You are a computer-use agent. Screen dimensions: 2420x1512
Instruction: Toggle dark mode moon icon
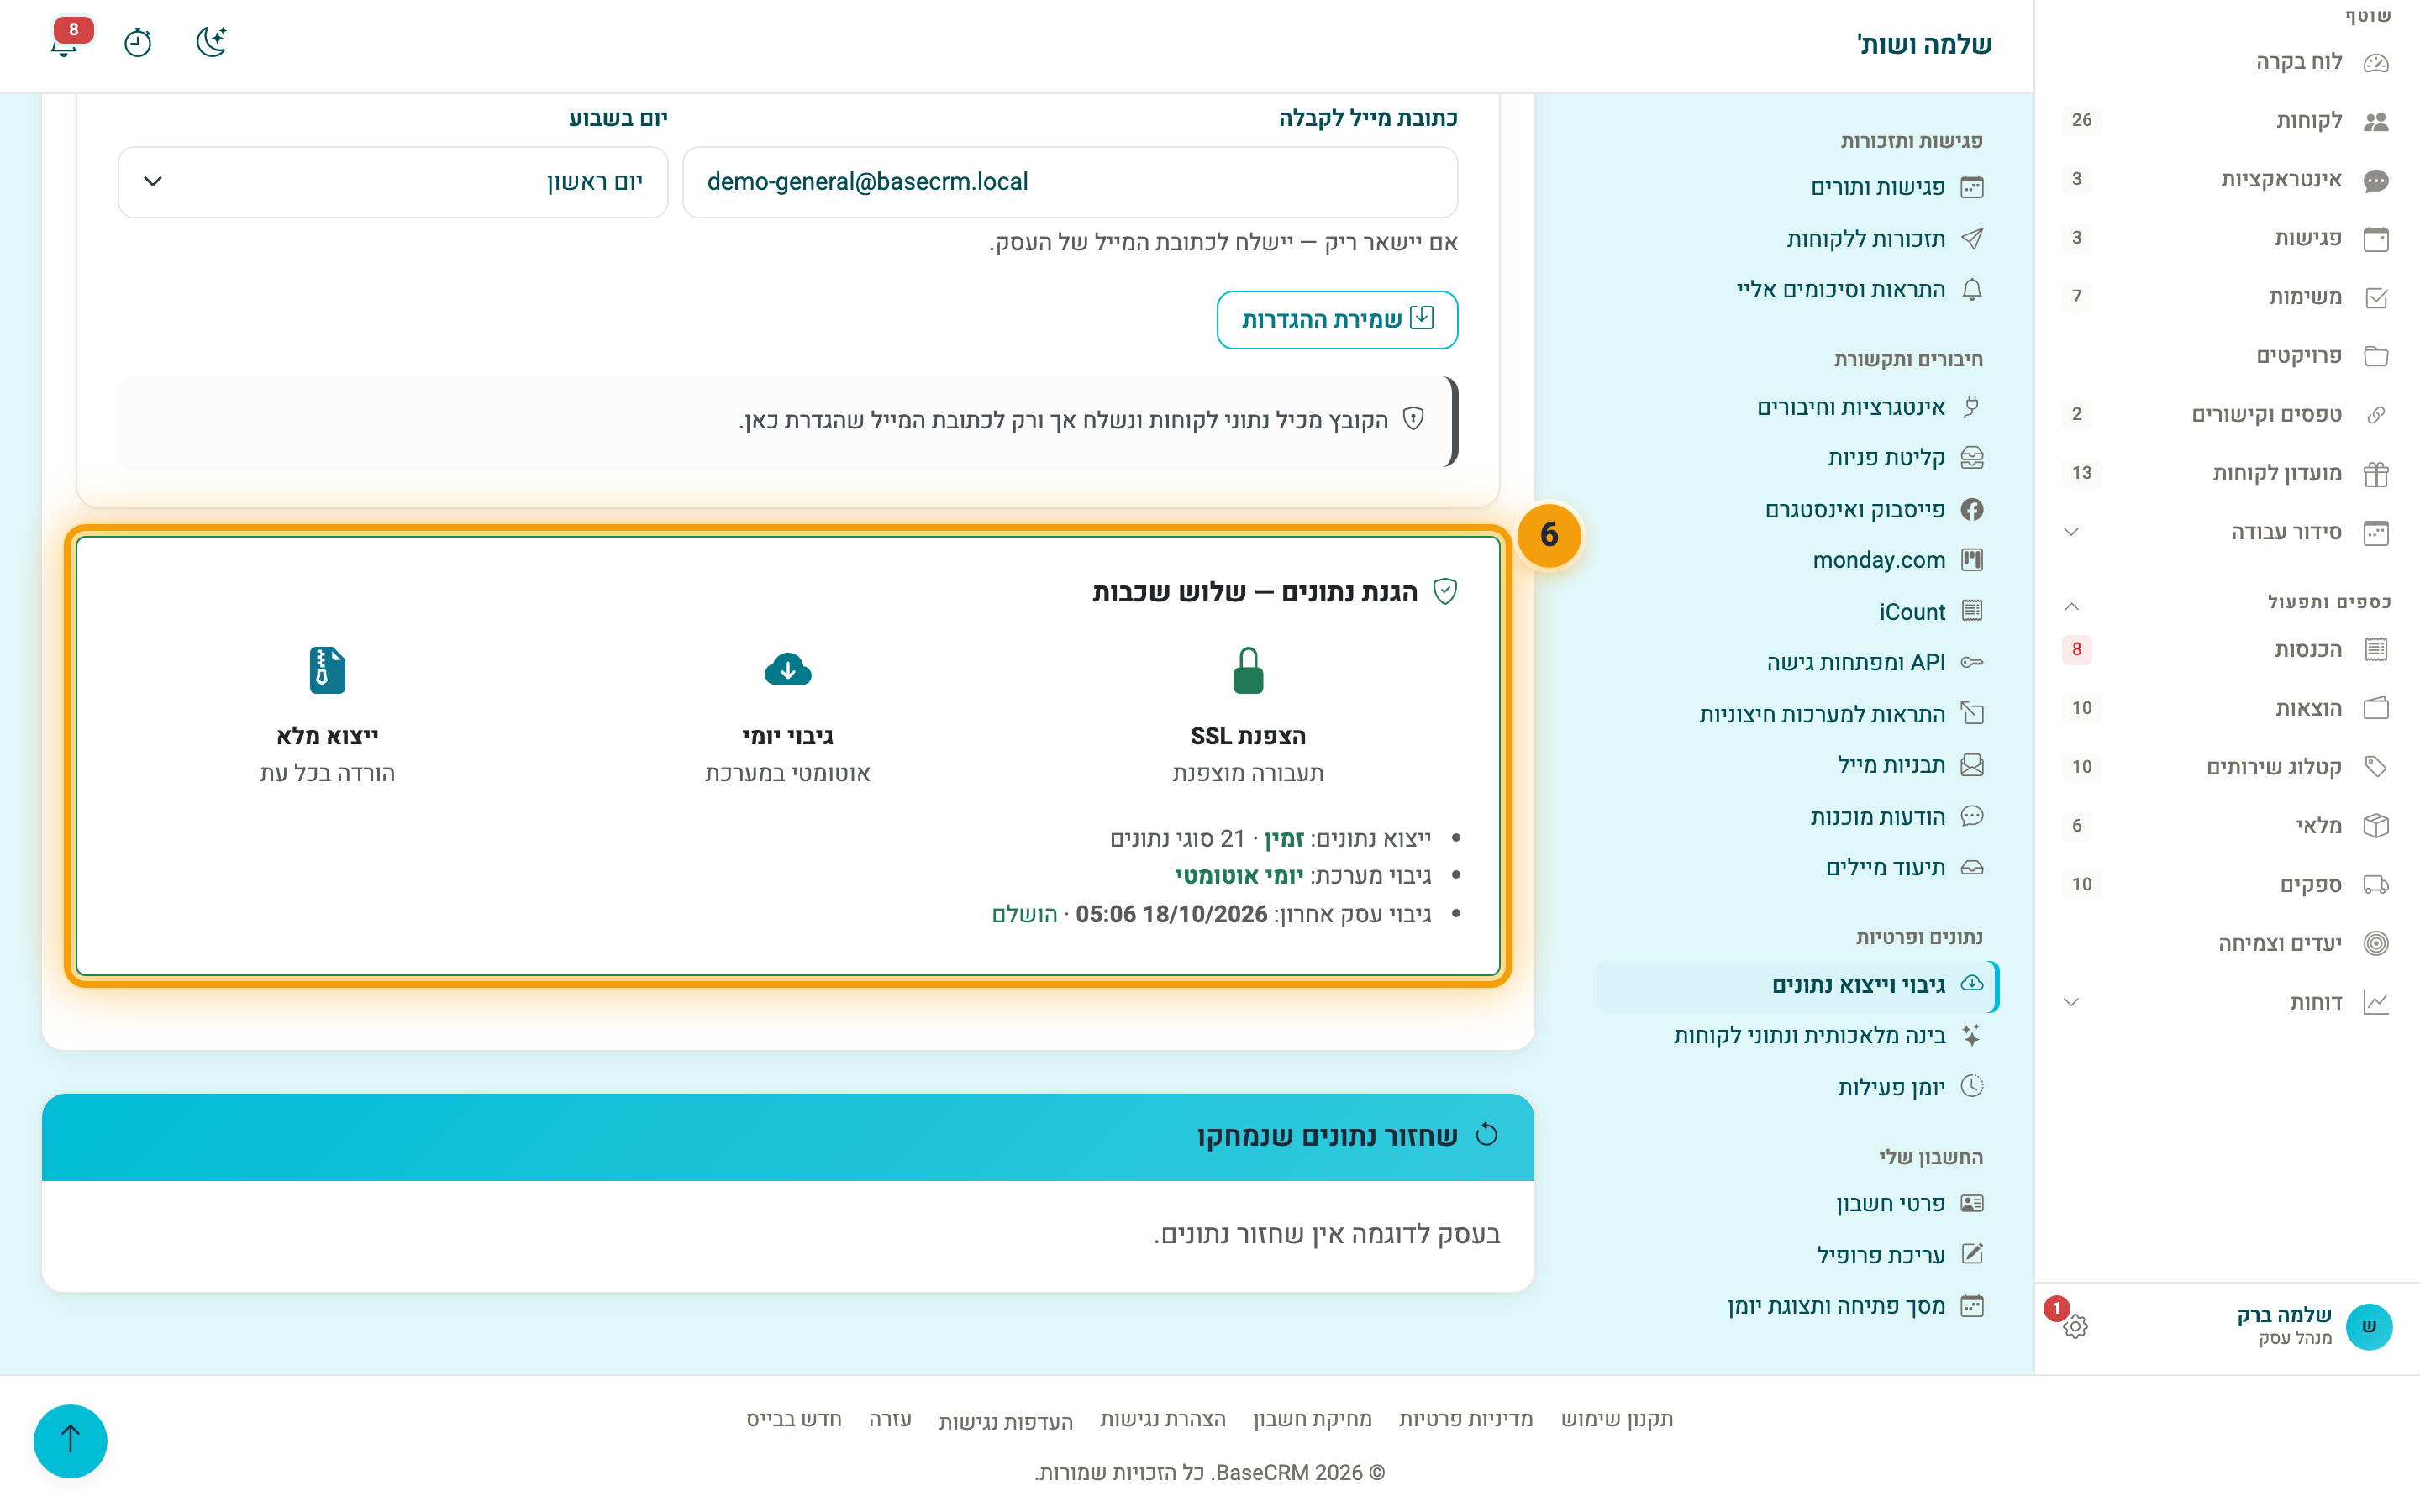click(x=211, y=42)
